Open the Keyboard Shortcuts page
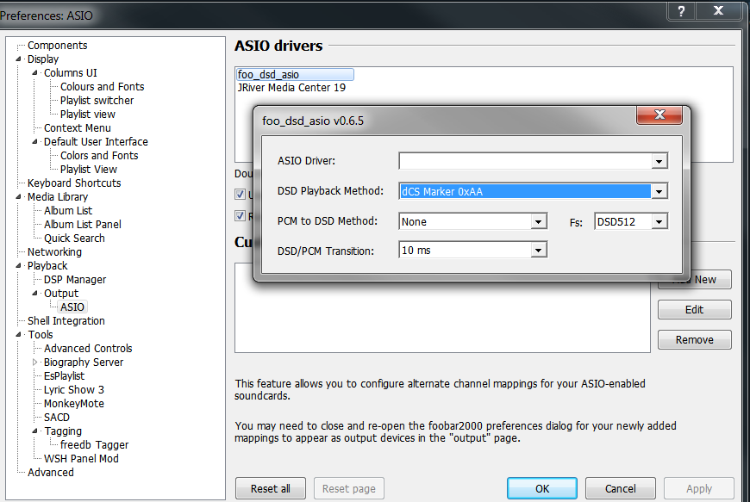This screenshot has height=502, width=750. (74, 183)
